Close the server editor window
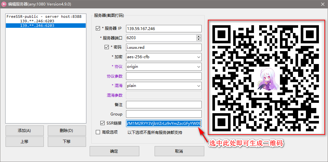 click(x=323, y=4)
